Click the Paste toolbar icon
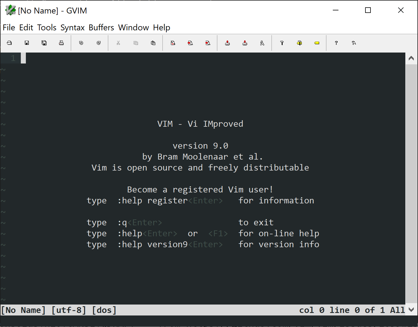This screenshot has height=327, width=418. 153,43
